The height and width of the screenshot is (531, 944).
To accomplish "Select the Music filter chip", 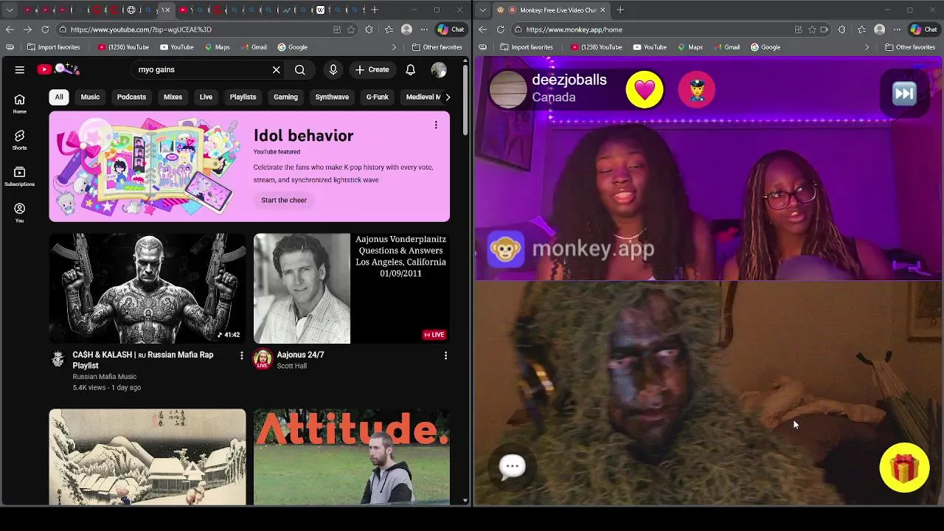I will 90,97.
